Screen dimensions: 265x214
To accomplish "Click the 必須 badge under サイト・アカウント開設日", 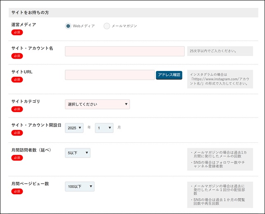I will (x=17, y=133).
